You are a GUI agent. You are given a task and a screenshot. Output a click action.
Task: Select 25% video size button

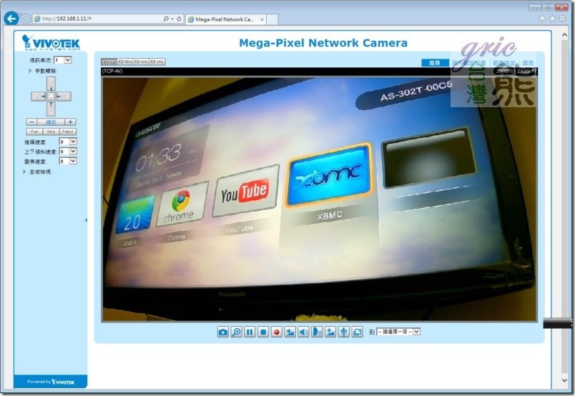157,61
